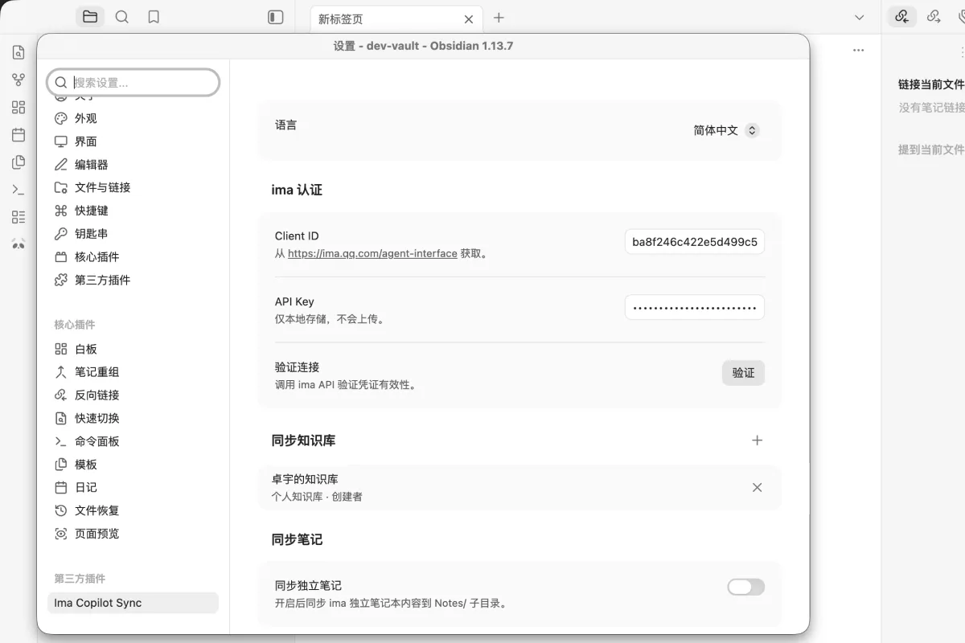965x643 pixels.
Task: Click the ribbon icon below command palette
Action: click(18, 217)
